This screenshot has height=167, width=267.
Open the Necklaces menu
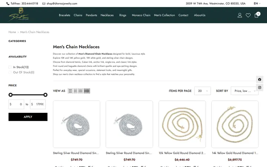[107, 15]
